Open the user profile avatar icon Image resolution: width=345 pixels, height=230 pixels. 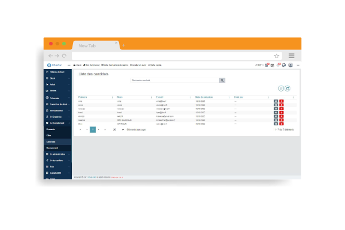(x=290, y=65)
